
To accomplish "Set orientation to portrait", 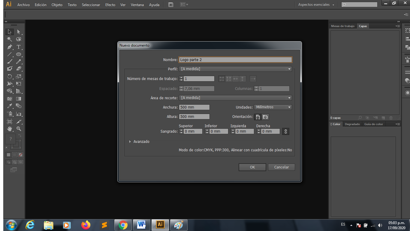I will coord(258,117).
